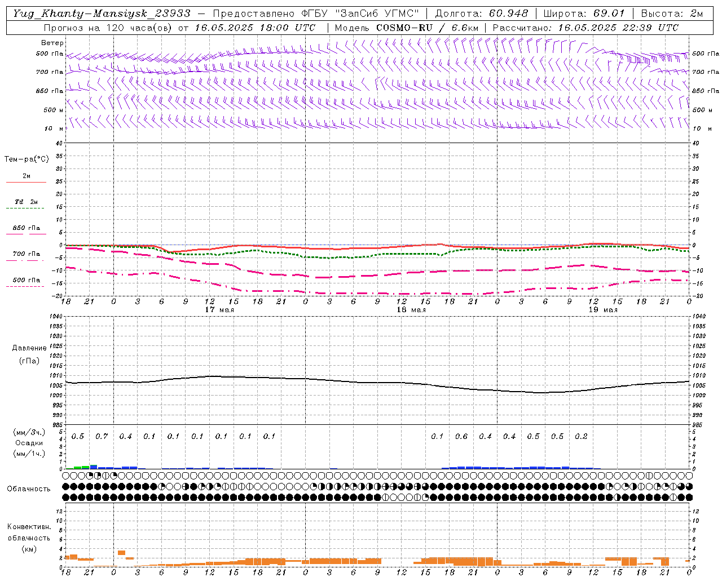This screenshot has height=577, width=722.
Task: Click the Давление section label
Action: [x=29, y=348]
